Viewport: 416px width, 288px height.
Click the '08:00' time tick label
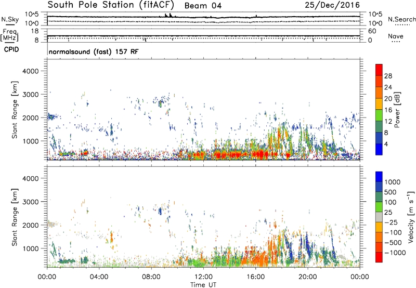click(x=151, y=277)
